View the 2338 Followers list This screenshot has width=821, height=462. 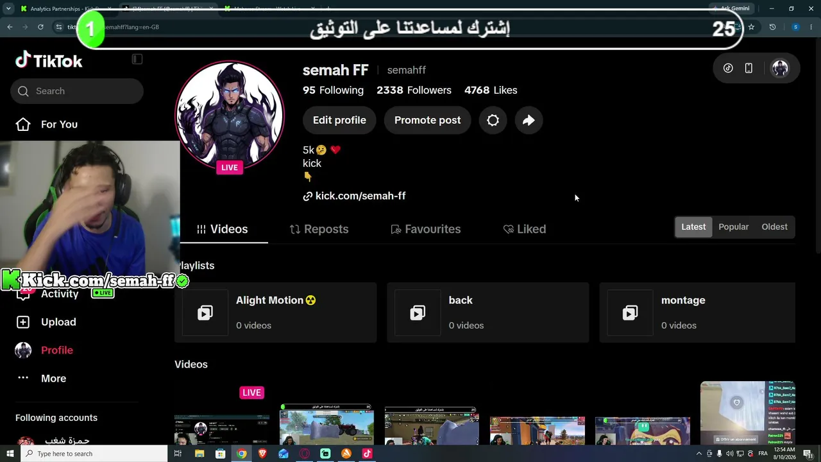(x=414, y=90)
